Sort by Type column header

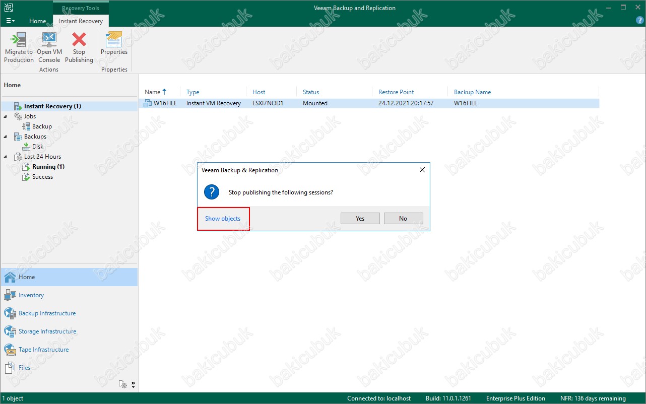tap(192, 92)
